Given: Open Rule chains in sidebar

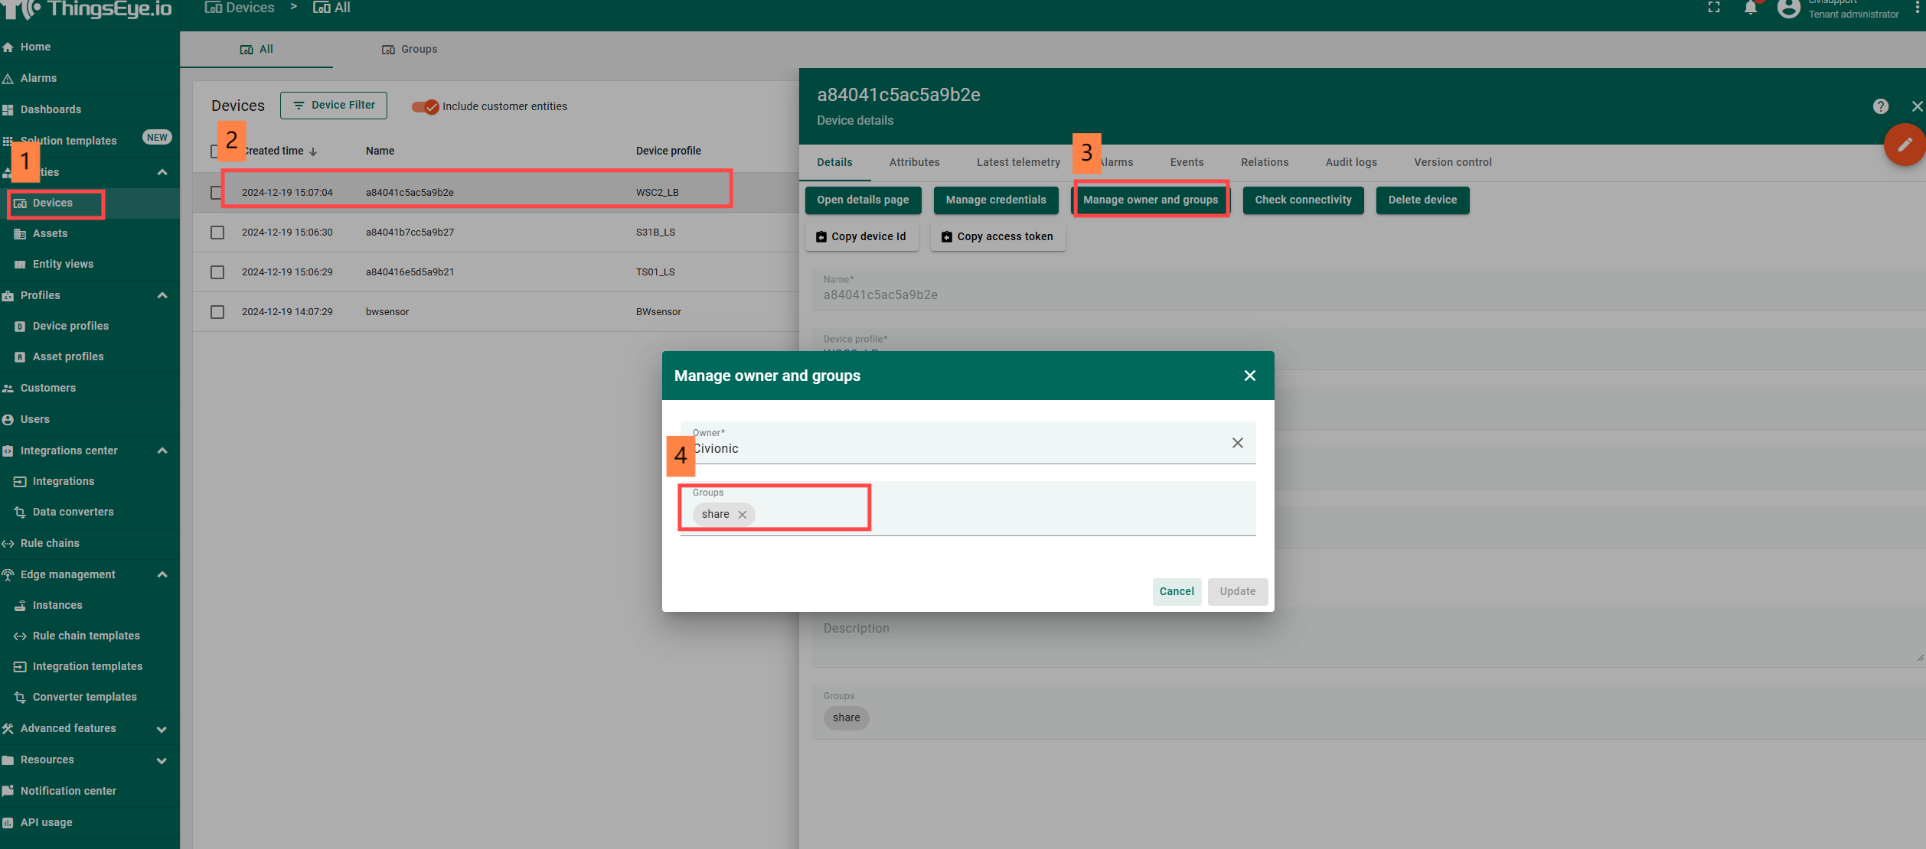Looking at the screenshot, I should 50,543.
